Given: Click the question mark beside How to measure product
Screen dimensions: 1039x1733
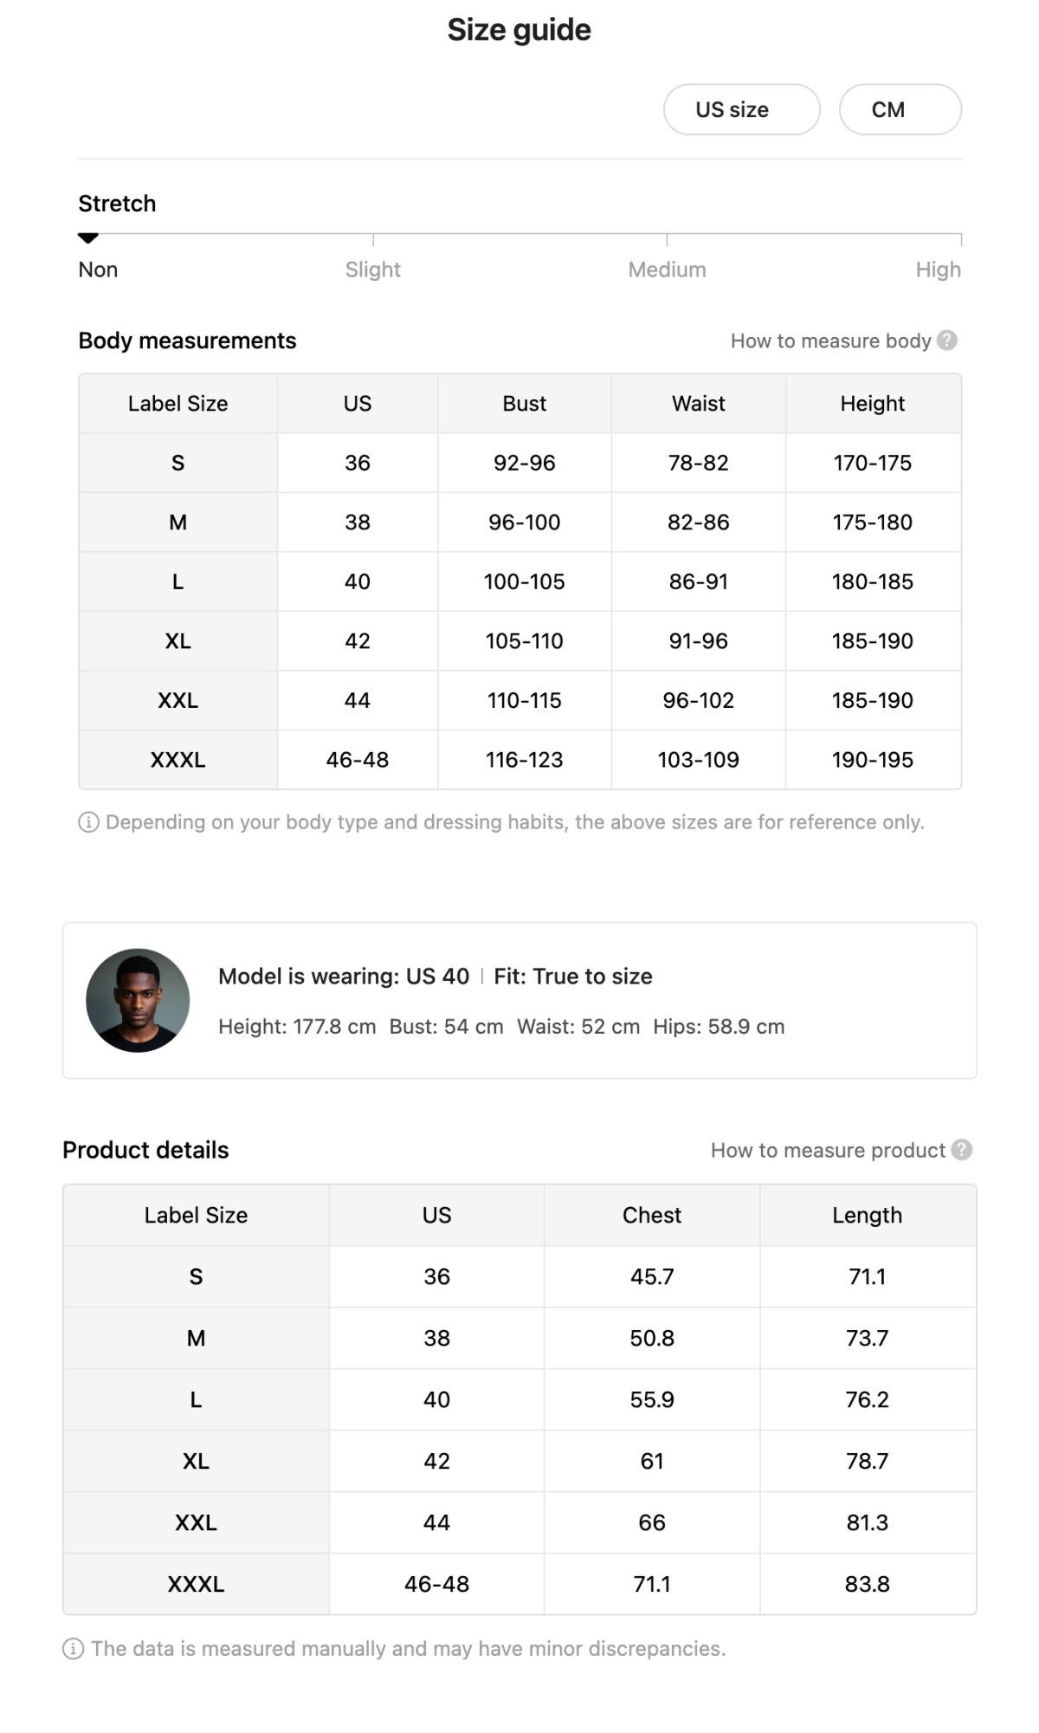Looking at the screenshot, I should 961,1150.
